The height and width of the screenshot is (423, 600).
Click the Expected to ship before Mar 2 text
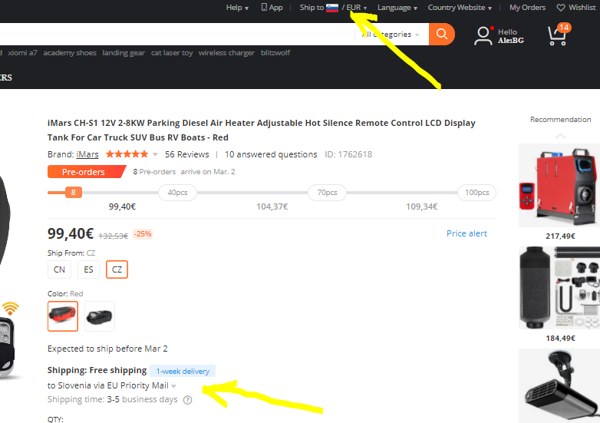(107, 349)
